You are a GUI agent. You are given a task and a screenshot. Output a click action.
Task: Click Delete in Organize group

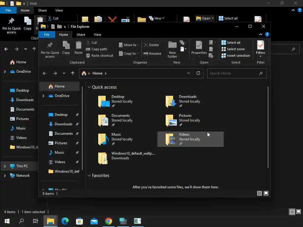coord(151,45)
